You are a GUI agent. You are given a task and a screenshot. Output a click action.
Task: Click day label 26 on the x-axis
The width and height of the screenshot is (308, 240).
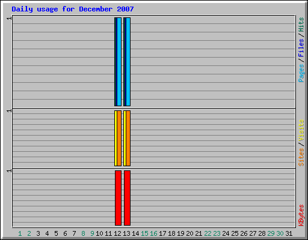[244, 233]
